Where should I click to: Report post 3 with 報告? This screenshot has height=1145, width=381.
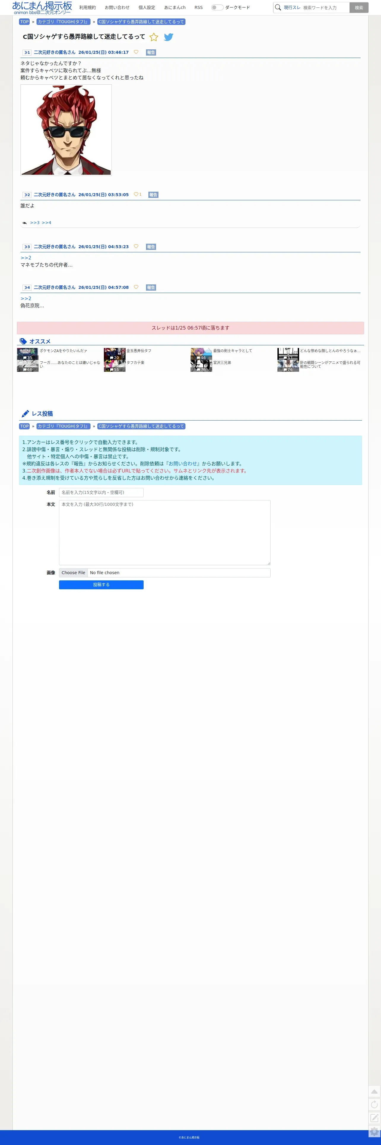[151, 247]
